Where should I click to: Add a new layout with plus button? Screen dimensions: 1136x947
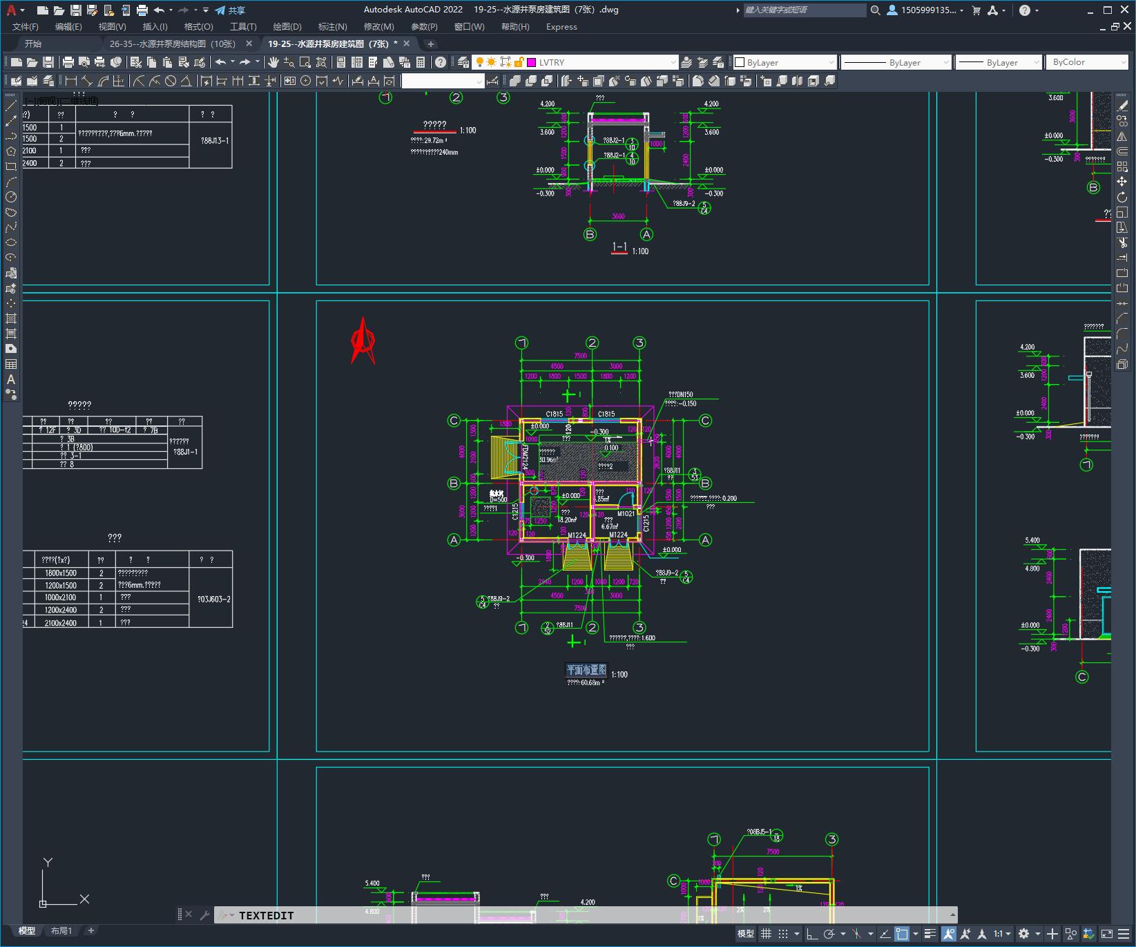point(90,930)
